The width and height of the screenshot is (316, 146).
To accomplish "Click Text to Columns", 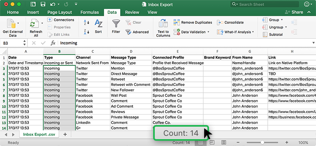I will [163, 28].
